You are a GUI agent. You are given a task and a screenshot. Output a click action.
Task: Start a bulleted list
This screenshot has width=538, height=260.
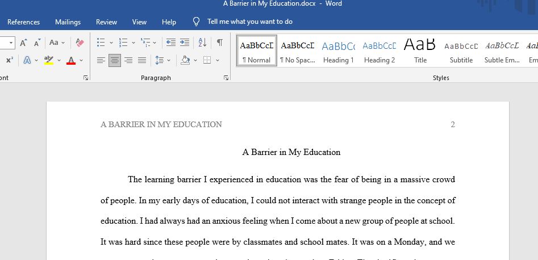point(101,43)
